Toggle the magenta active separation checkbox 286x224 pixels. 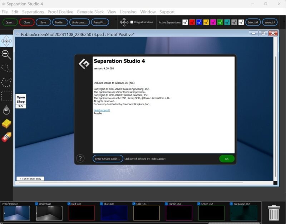click(x=213, y=22)
